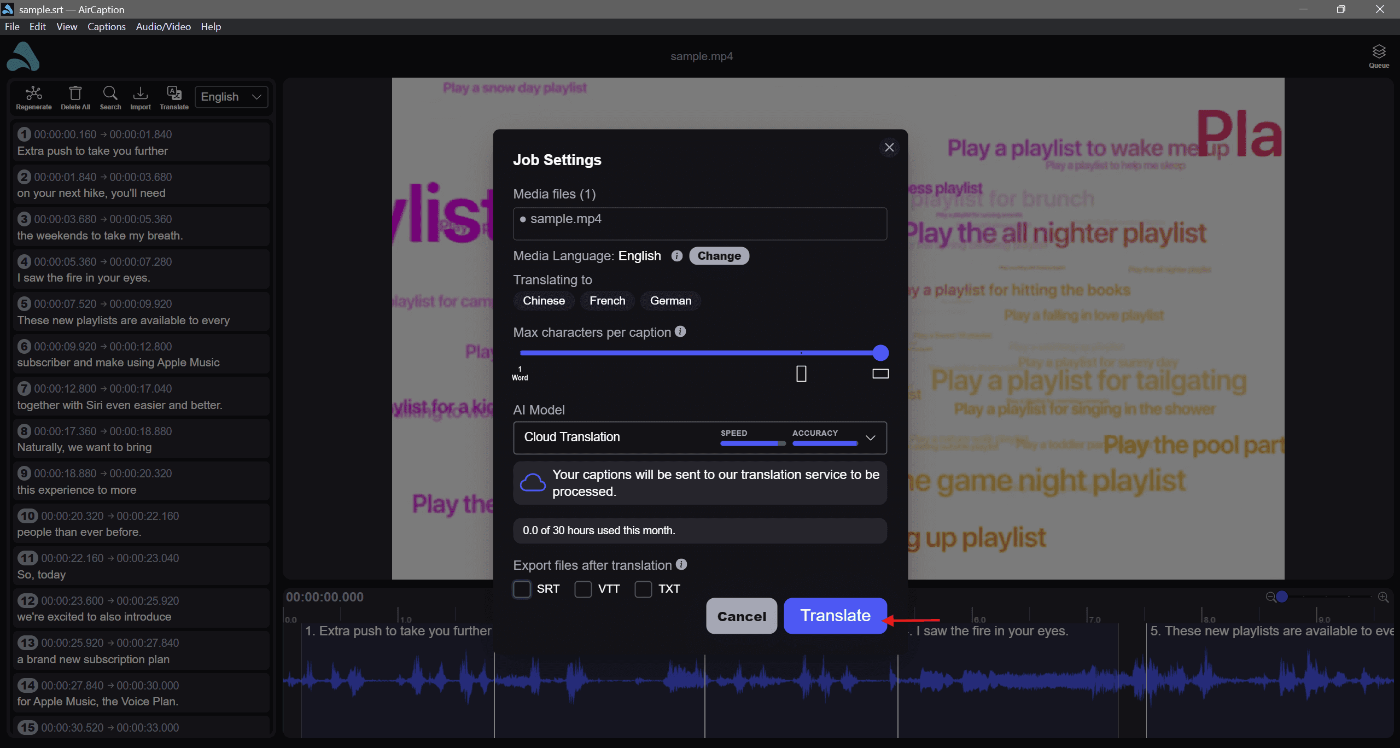
Task: Click the 00:00:00.000 timecode display
Action: pyautogui.click(x=325, y=597)
